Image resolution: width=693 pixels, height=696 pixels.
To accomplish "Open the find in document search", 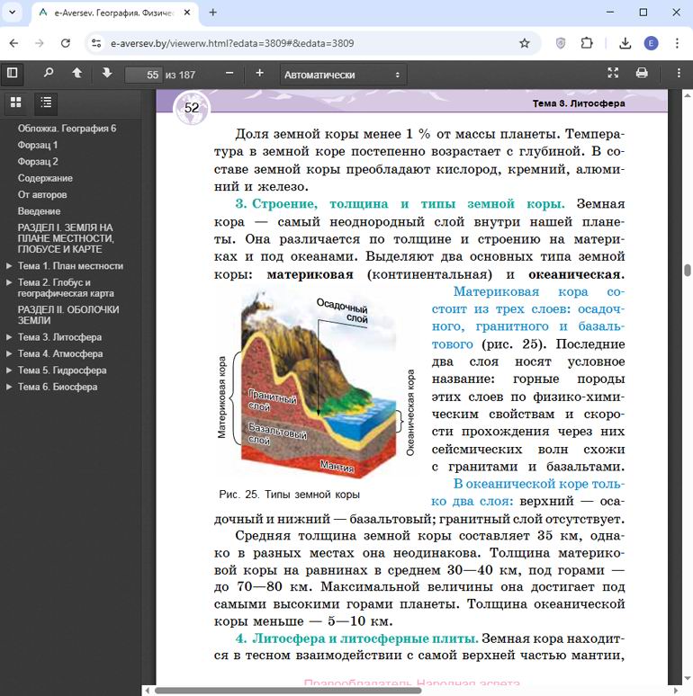I will click(x=49, y=74).
